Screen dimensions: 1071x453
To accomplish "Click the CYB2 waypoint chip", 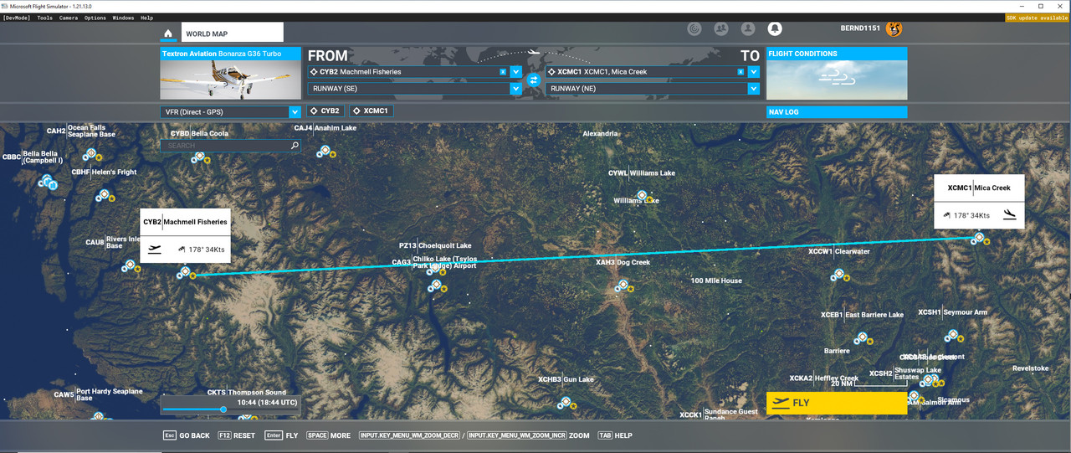I will pyautogui.click(x=325, y=111).
